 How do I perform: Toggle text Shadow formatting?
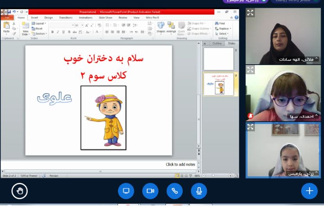click(x=69, y=32)
